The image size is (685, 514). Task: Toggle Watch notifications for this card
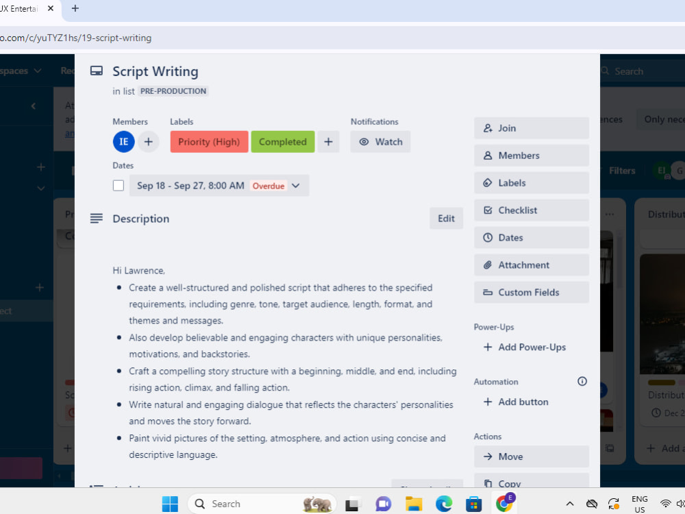380,142
